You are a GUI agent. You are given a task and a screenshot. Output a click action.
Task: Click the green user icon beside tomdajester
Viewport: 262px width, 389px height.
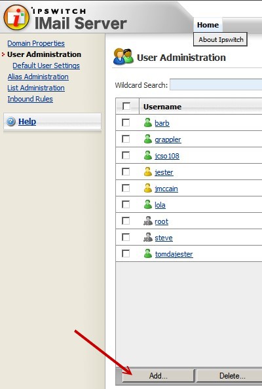click(148, 254)
